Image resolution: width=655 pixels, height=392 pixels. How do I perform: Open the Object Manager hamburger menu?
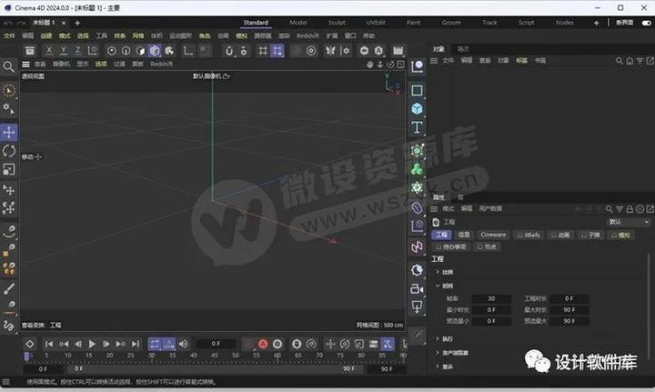coord(434,61)
